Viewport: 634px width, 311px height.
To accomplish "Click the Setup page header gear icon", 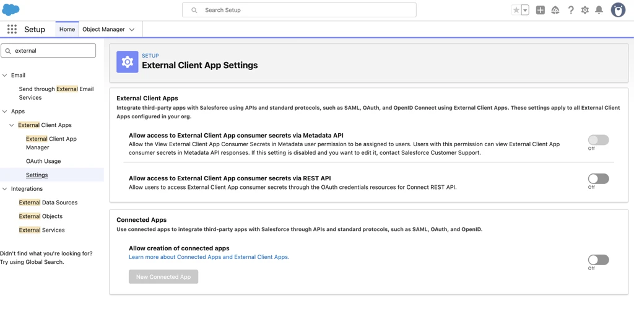I will 128,62.
